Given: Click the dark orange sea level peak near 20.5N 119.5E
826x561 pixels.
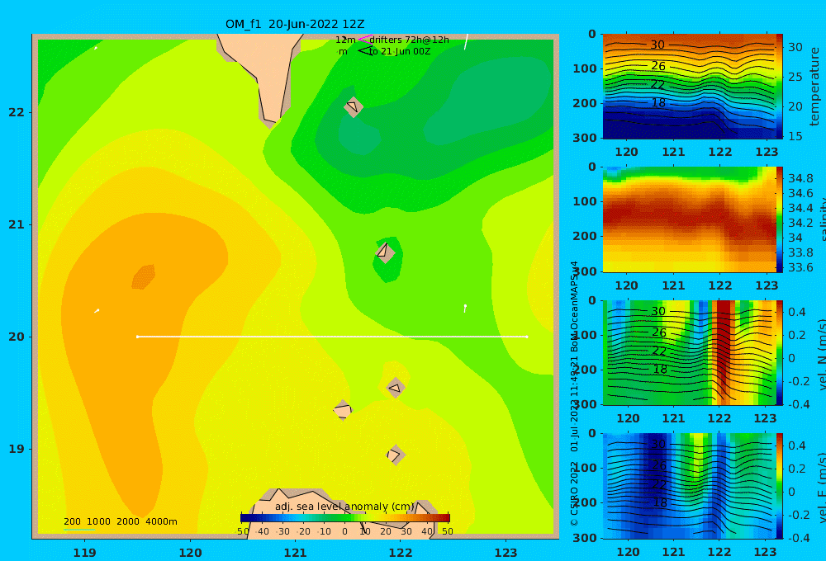Looking at the screenshot, I should (143, 277).
